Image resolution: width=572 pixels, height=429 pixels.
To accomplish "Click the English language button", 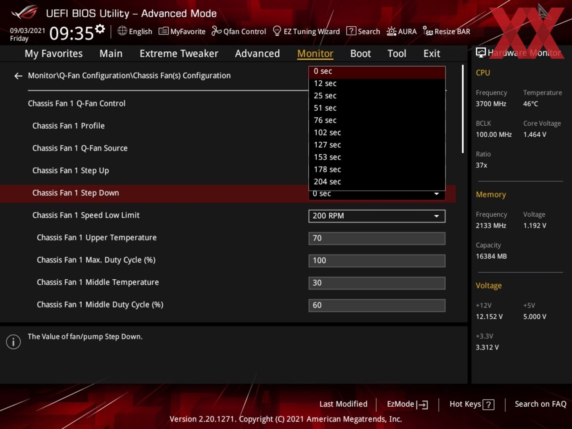I will [x=135, y=31].
